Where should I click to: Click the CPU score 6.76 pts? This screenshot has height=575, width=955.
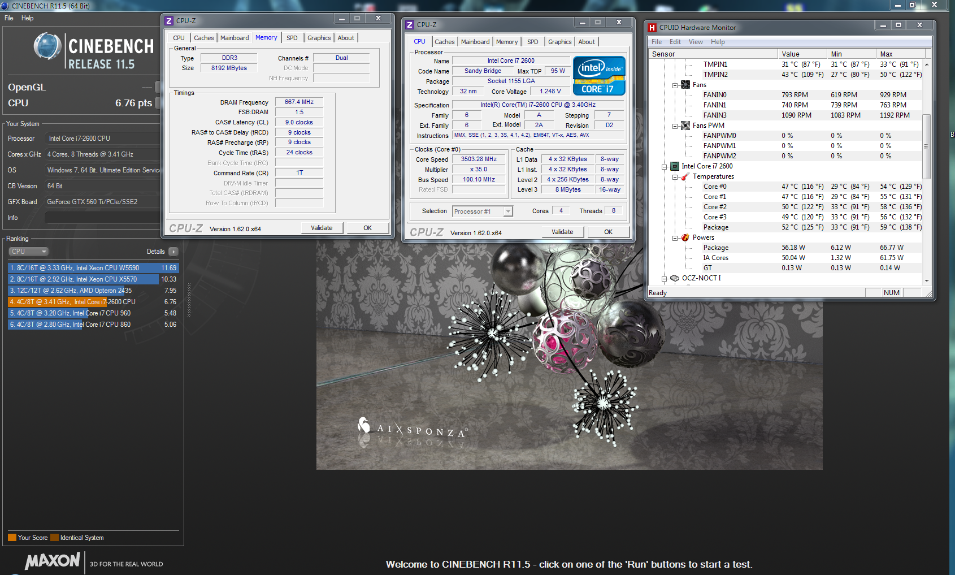[x=133, y=103]
